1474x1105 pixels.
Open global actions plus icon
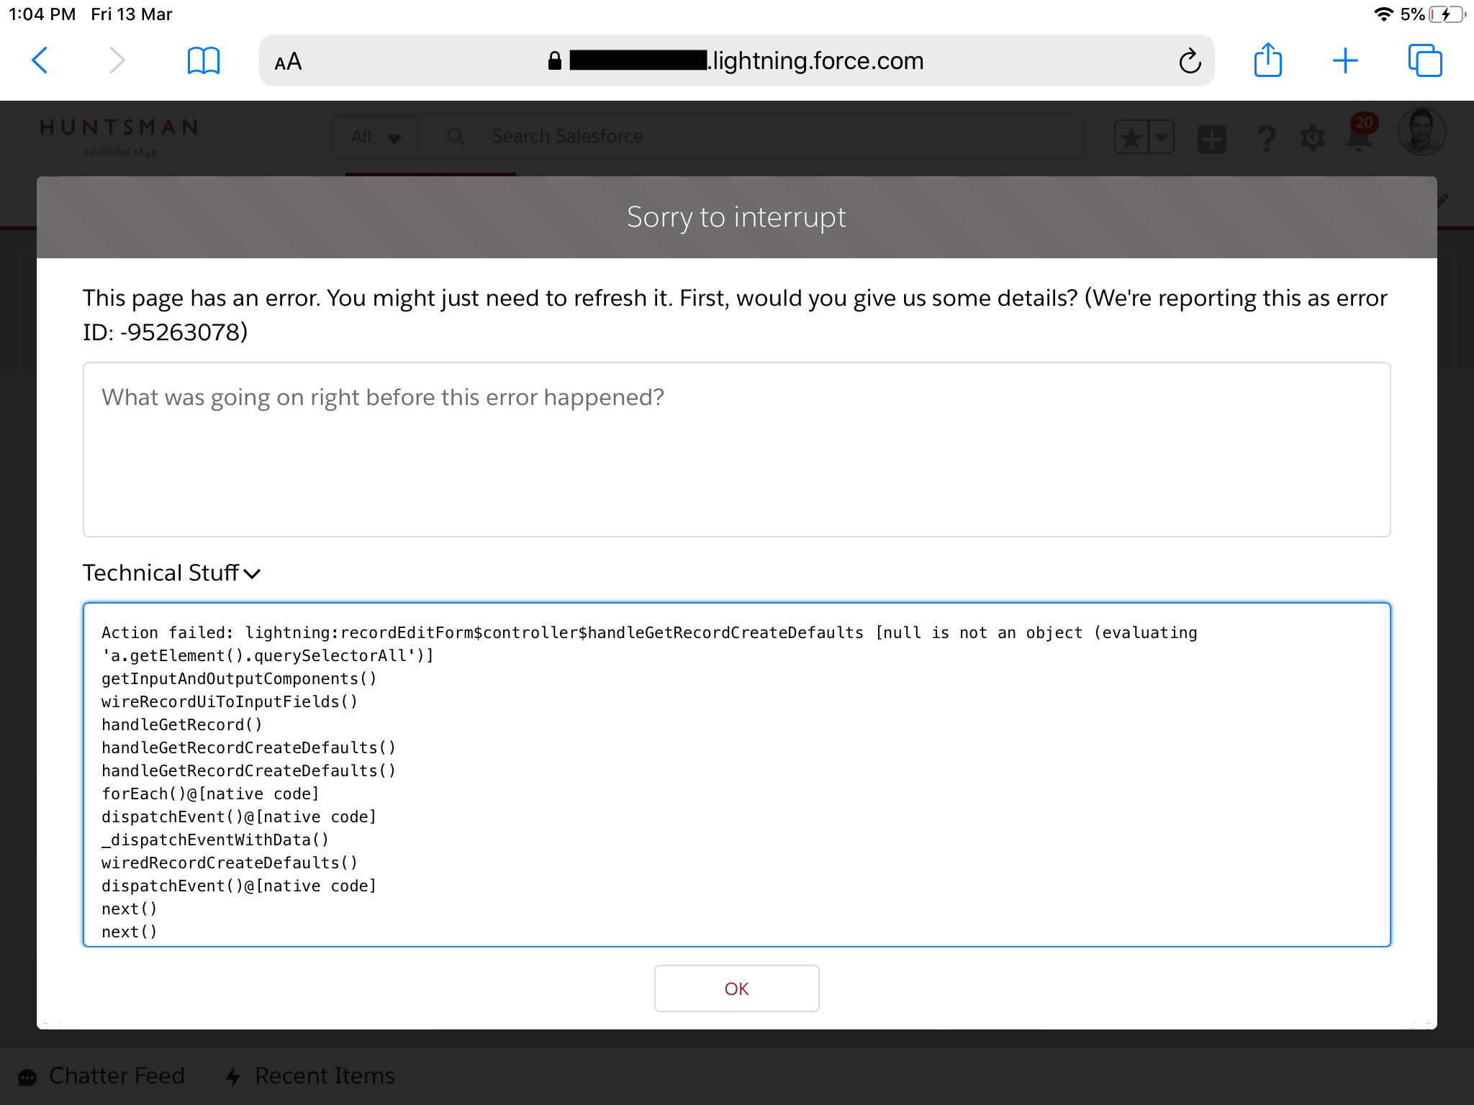tap(1211, 139)
